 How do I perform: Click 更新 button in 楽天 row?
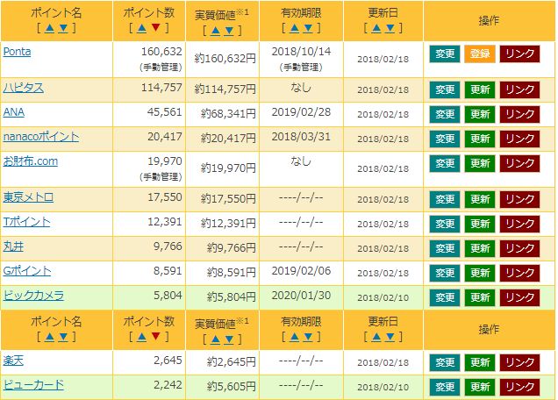click(x=480, y=362)
